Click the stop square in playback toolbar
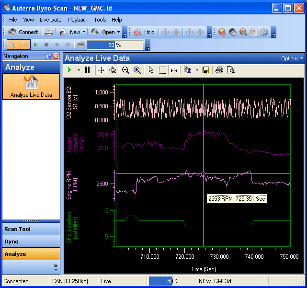The image size is (307, 288). [46, 45]
